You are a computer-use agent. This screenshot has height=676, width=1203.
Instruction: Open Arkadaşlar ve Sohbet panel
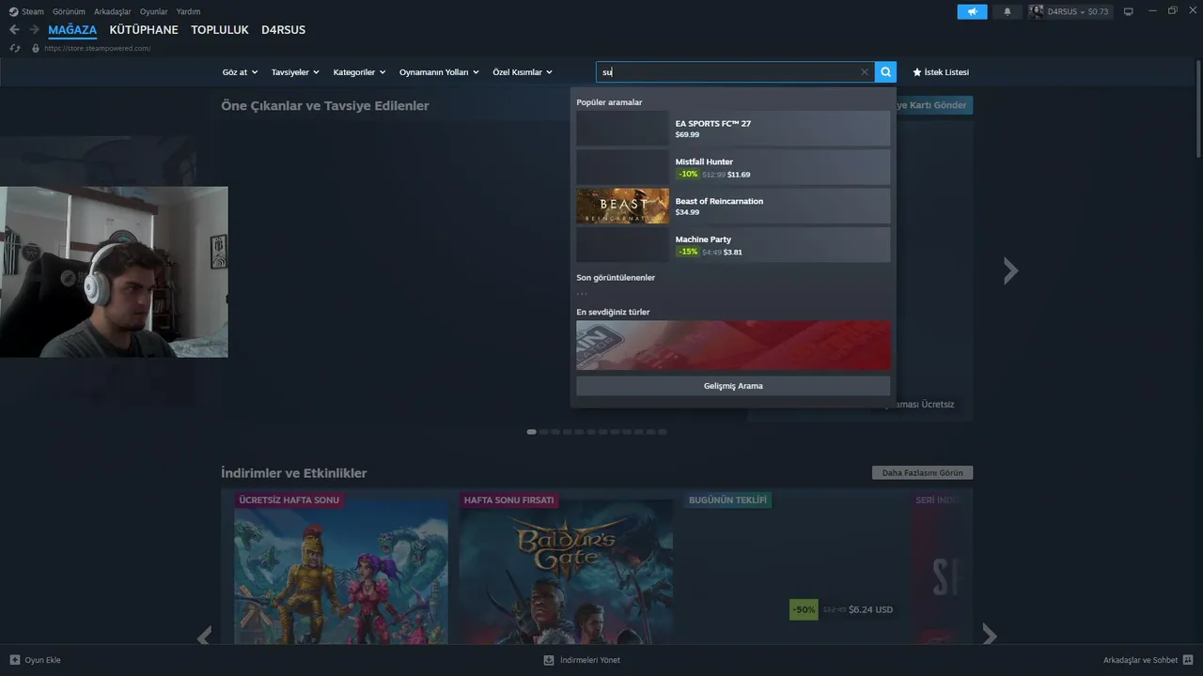[x=1148, y=660]
